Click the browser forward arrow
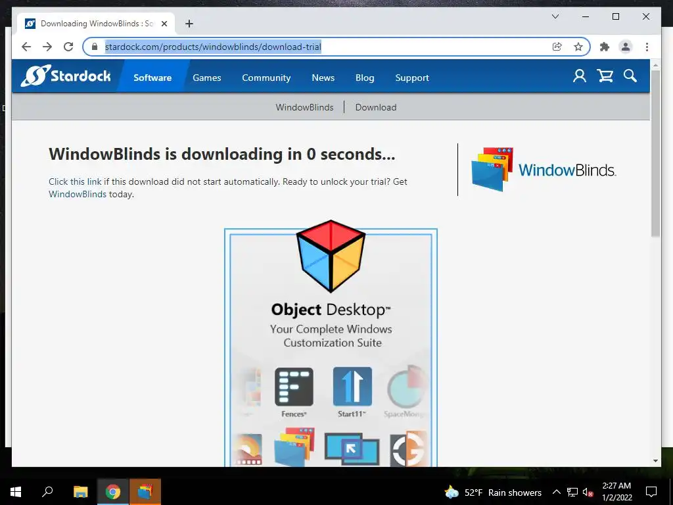Screen dimensions: 673x505 (47, 47)
